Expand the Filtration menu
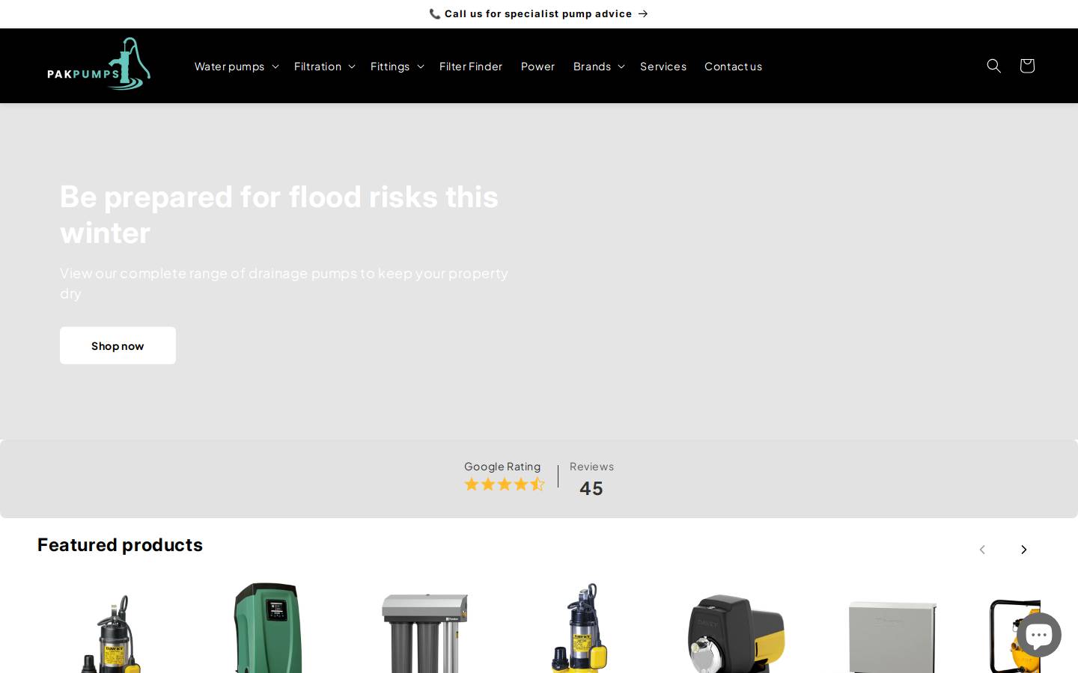 [x=325, y=66]
